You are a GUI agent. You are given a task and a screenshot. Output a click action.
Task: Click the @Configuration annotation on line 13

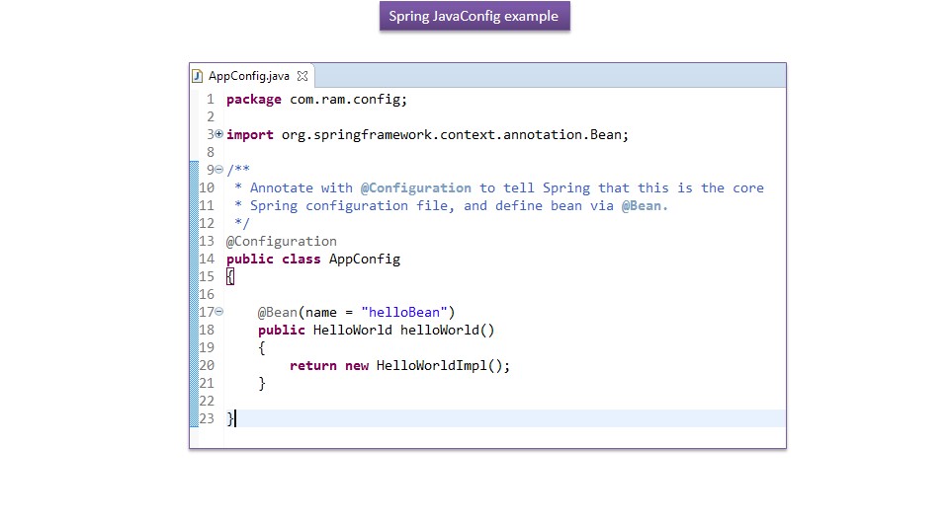click(x=282, y=241)
